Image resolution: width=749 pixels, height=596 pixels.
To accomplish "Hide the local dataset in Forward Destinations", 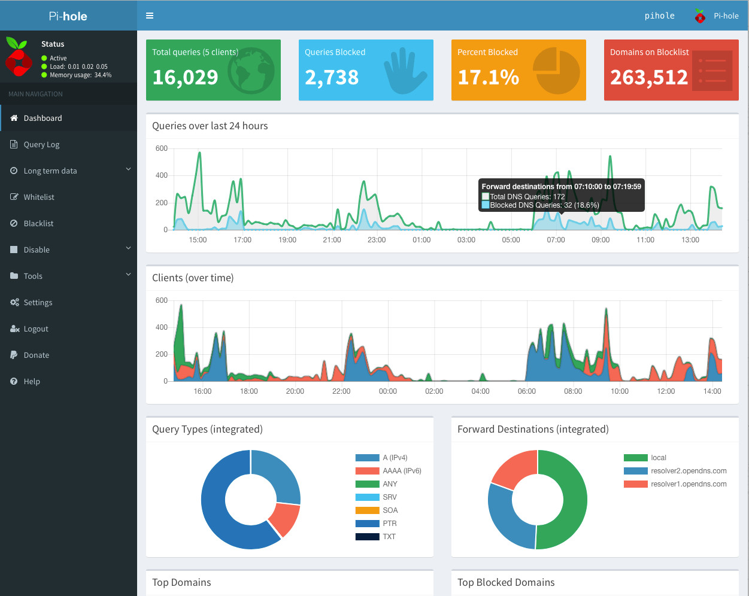I will pyautogui.click(x=659, y=458).
